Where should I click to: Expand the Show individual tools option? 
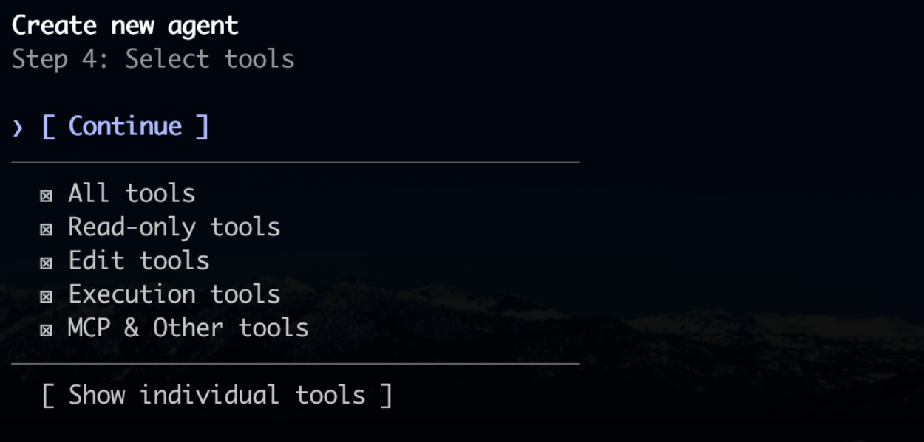click(x=217, y=395)
